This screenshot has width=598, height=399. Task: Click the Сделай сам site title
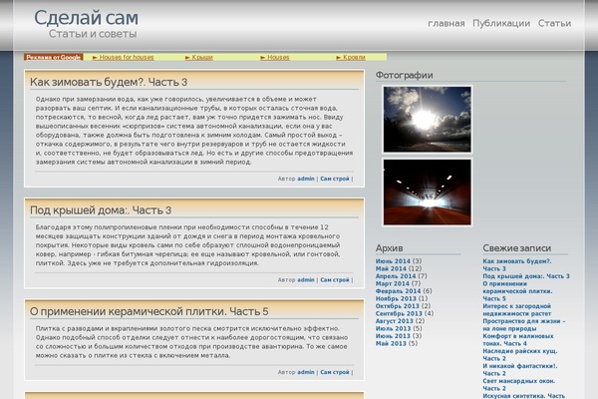[86, 18]
